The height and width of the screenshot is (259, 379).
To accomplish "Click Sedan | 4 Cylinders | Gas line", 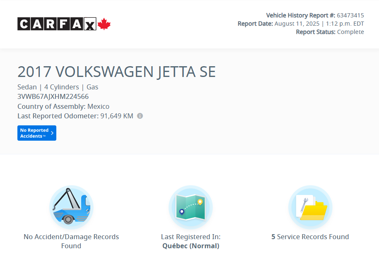I will [58, 87].
